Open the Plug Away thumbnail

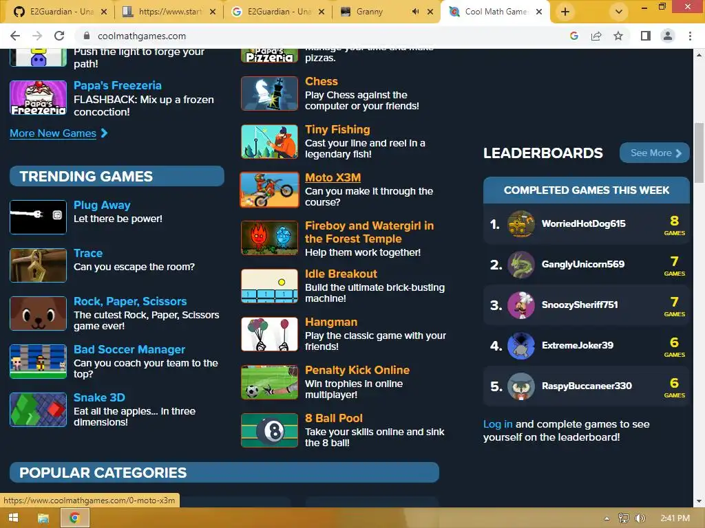pyautogui.click(x=39, y=217)
